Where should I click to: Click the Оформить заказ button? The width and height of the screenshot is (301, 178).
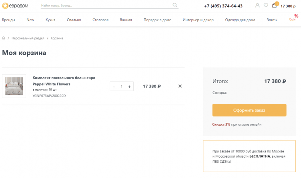(249, 110)
